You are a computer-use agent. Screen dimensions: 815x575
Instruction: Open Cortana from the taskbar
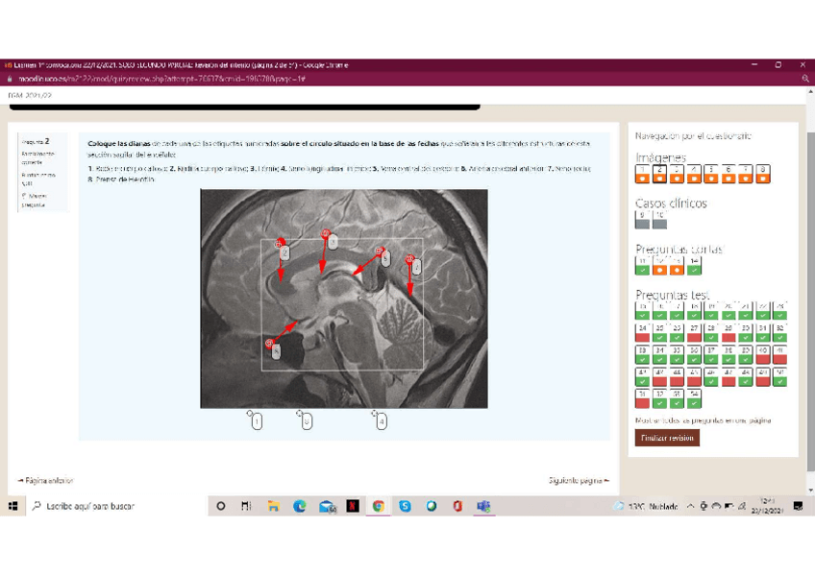(220, 506)
